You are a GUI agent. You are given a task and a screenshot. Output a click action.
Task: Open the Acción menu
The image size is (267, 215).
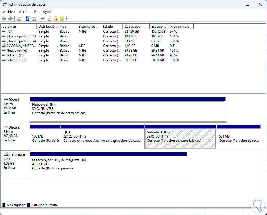(24, 12)
